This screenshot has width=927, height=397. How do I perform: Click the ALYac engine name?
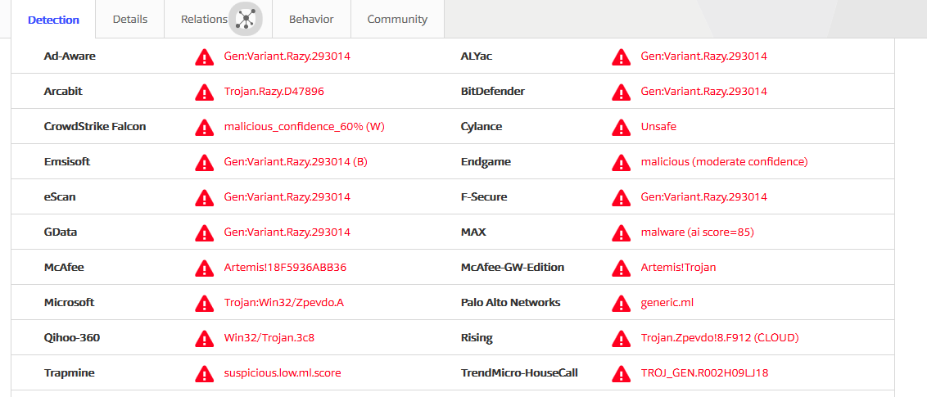point(477,56)
